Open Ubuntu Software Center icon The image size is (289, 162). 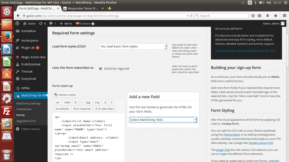coord(7,74)
